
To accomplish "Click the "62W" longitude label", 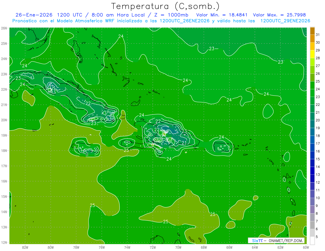I will pyautogui.click(x=280, y=247).
